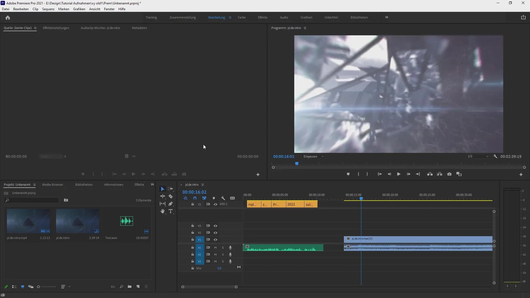Add marker in timeline header
Image resolution: width=530 pixels, height=298 pixels.
(x=214, y=198)
